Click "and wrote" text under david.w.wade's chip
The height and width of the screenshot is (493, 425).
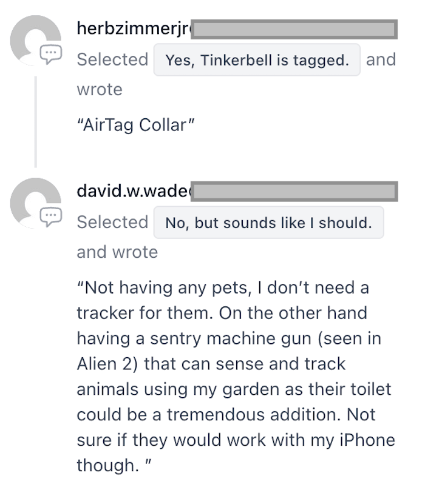coord(117,252)
